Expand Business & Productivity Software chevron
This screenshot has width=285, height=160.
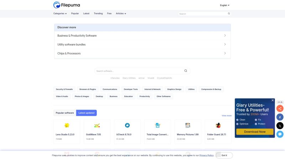click(225, 36)
